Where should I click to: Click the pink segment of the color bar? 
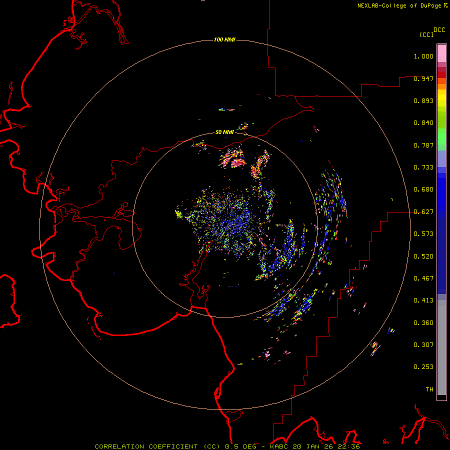pyautogui.click(x=441, y=53)
